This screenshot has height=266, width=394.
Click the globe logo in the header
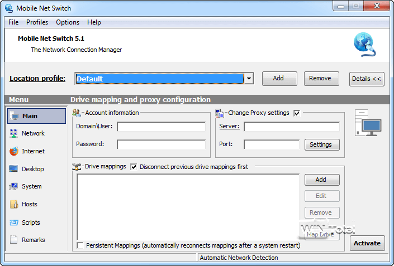[364, 45]
